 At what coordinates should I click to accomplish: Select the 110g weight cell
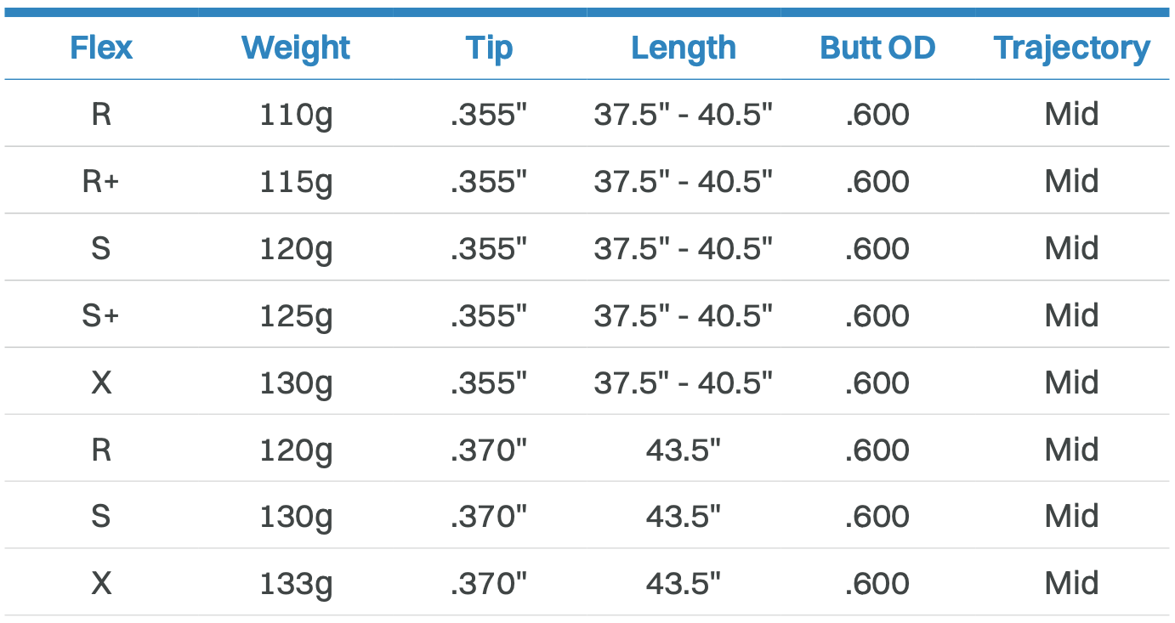pos(295,114)
